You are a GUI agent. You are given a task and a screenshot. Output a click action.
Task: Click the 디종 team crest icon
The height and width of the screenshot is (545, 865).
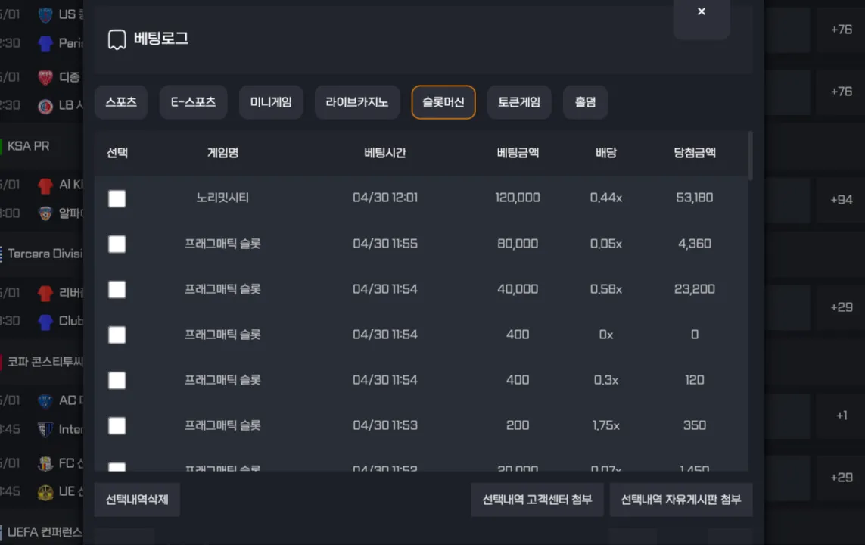pos(46,76)
